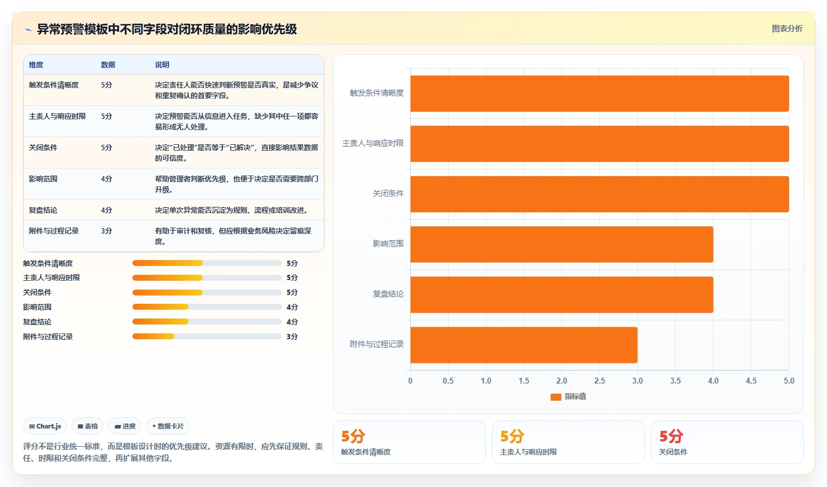The height and width of the screenshot is (487, 827).
Task: Click the 触发条件清晰度 chart axis label
Action: click(377, 93)
